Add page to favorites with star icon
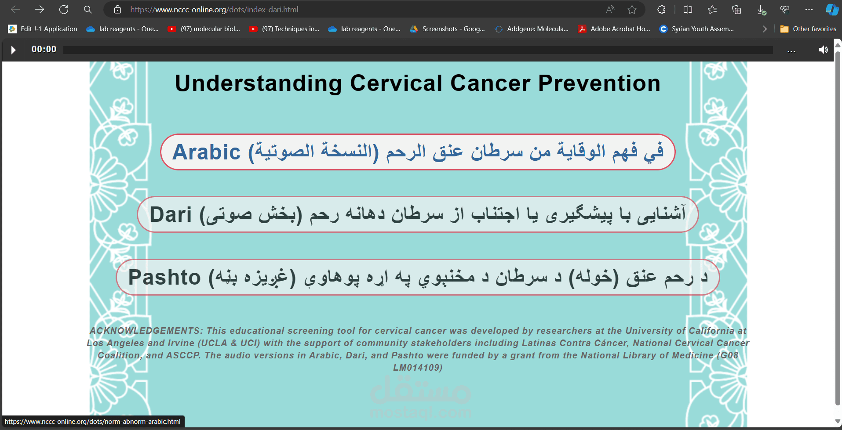Screen dimensions: 842x430 pyautogui.click(x=632, y=9)
